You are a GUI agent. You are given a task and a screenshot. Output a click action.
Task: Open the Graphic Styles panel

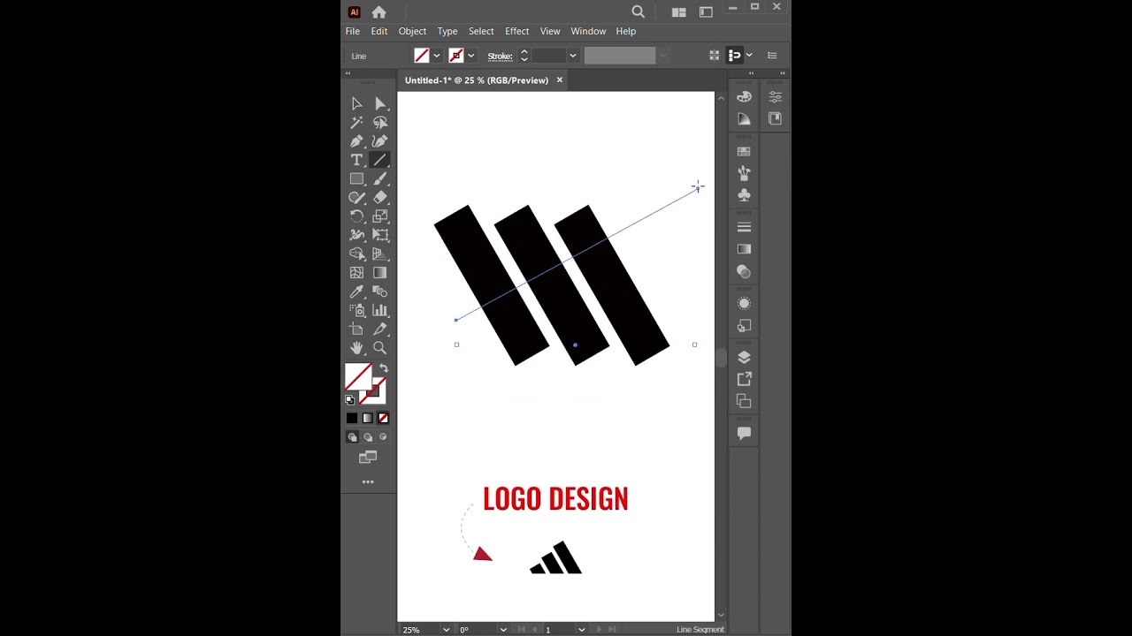tap(744, 325)
